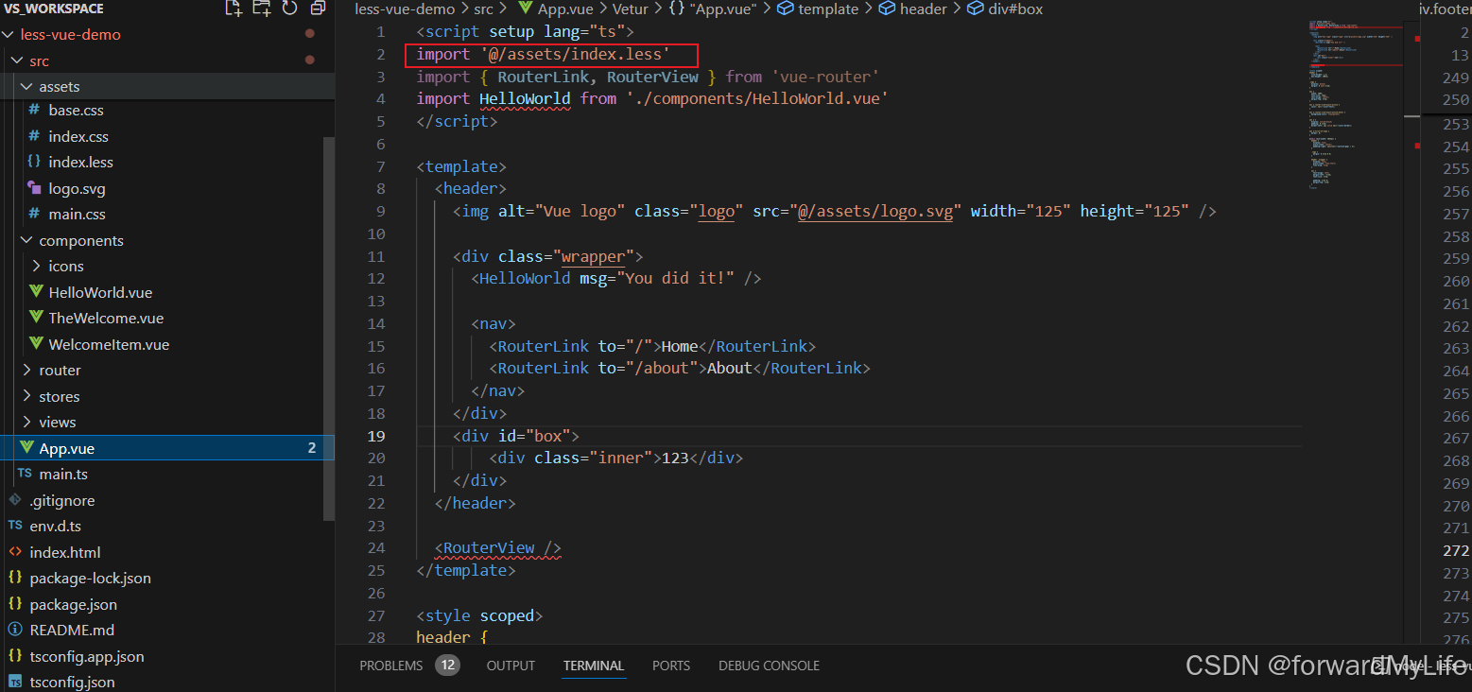
Task: Expand the router folder chevron
Action: coord(26,370)
